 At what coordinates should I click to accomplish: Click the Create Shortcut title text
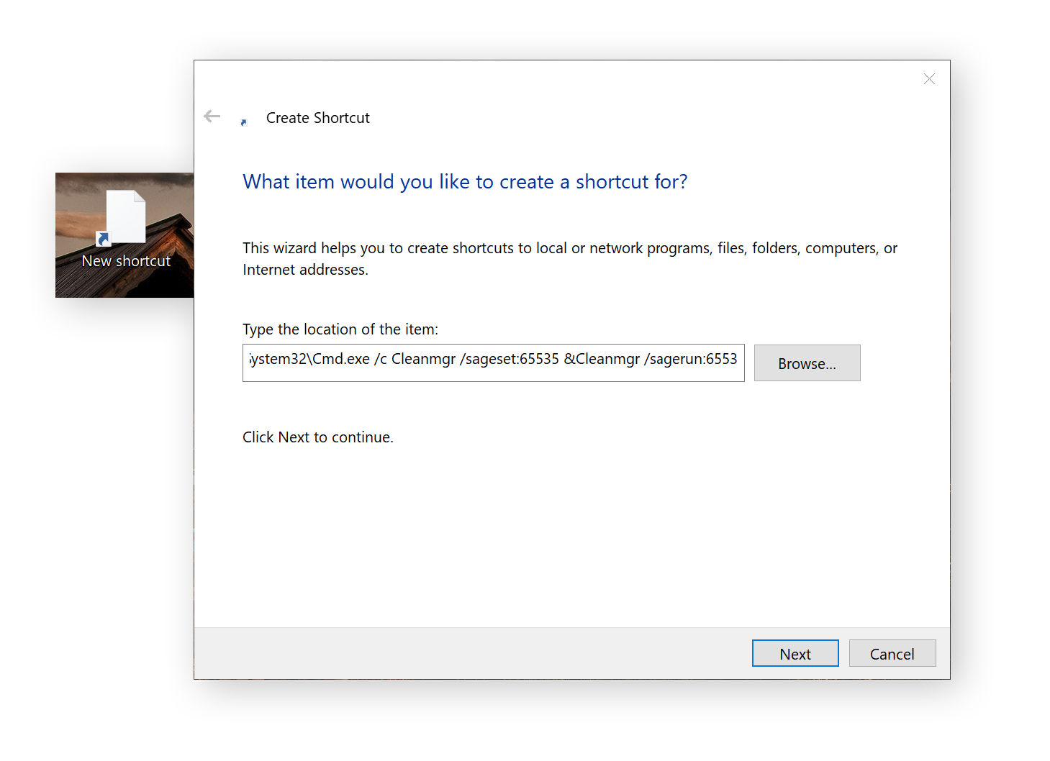click(317, 117)
